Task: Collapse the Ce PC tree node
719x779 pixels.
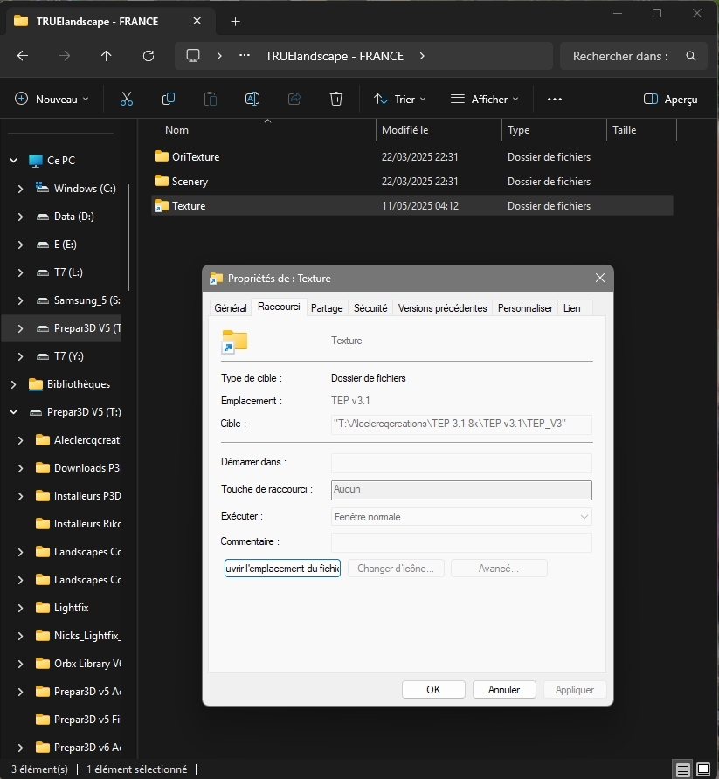Action: (x=13, y=161)
